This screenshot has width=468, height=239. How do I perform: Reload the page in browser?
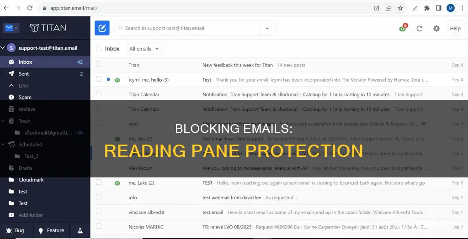tap(30, 8)
